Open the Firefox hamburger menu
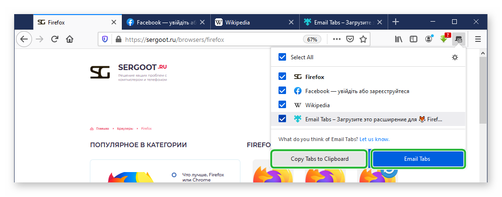 [478, 39]
